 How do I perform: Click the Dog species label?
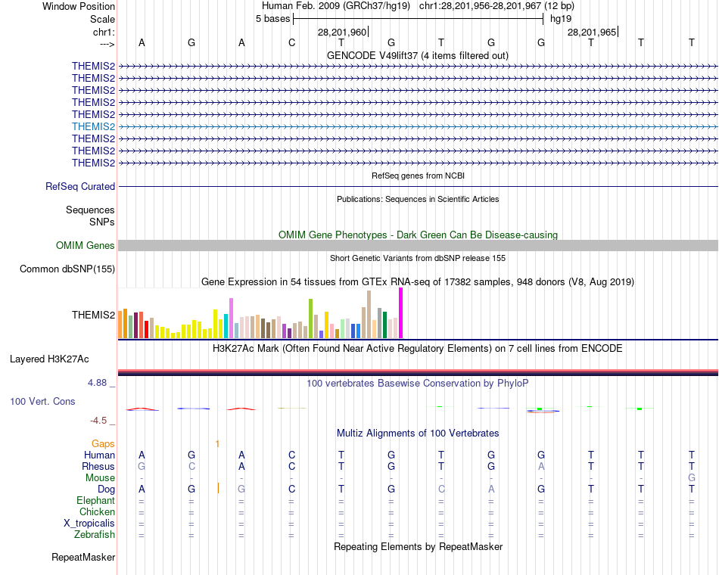[x=107, y=490]
